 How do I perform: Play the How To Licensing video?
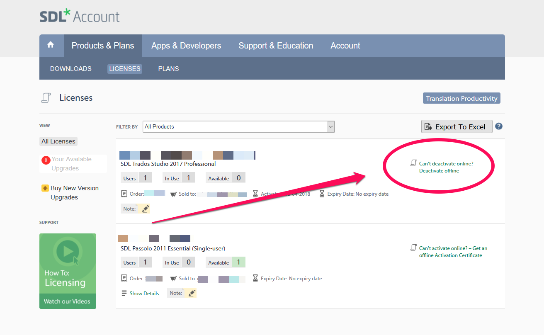68,251
